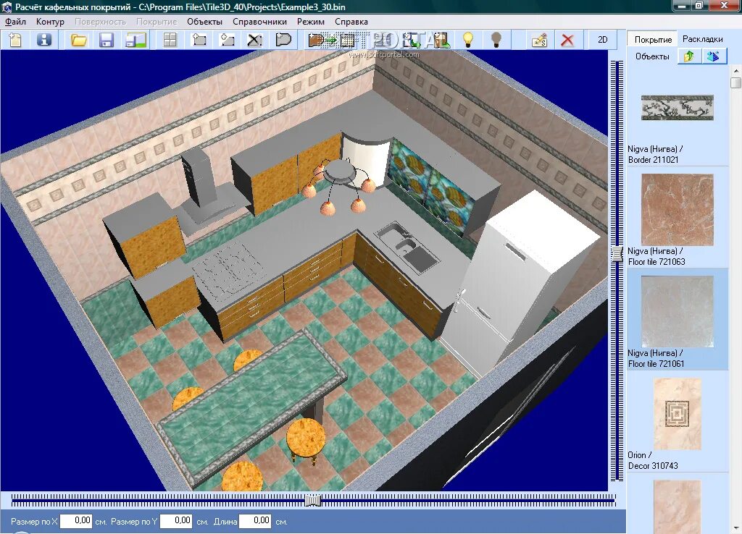The height and width of the screenshot is (534, 742).
Task: Save the project with the floppy disk icon
Action: click(107, 40)
